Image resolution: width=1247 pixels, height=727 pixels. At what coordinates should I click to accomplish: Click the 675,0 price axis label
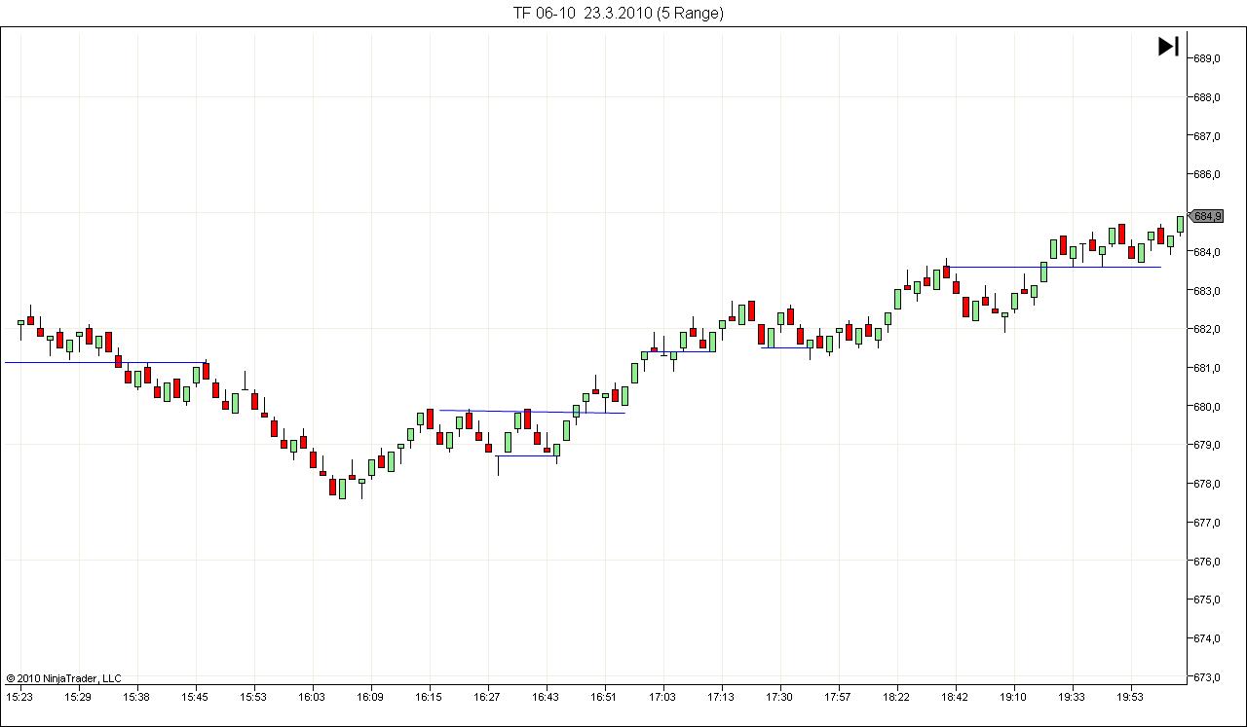coord(1207,600)
